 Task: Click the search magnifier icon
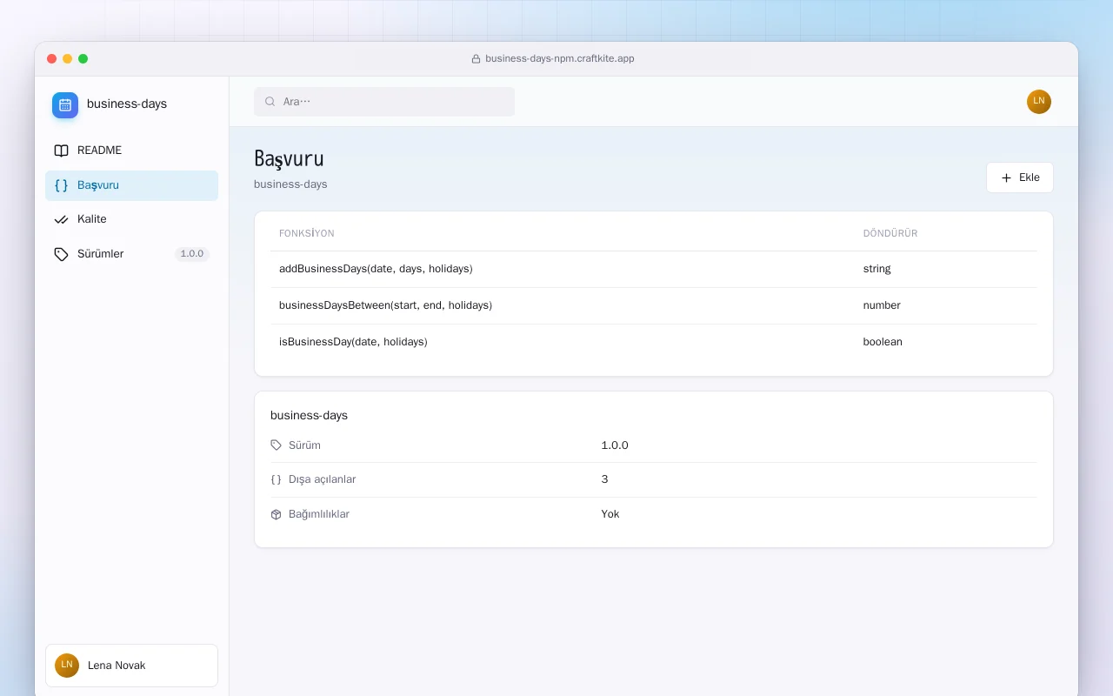click(x=270, y=102)
